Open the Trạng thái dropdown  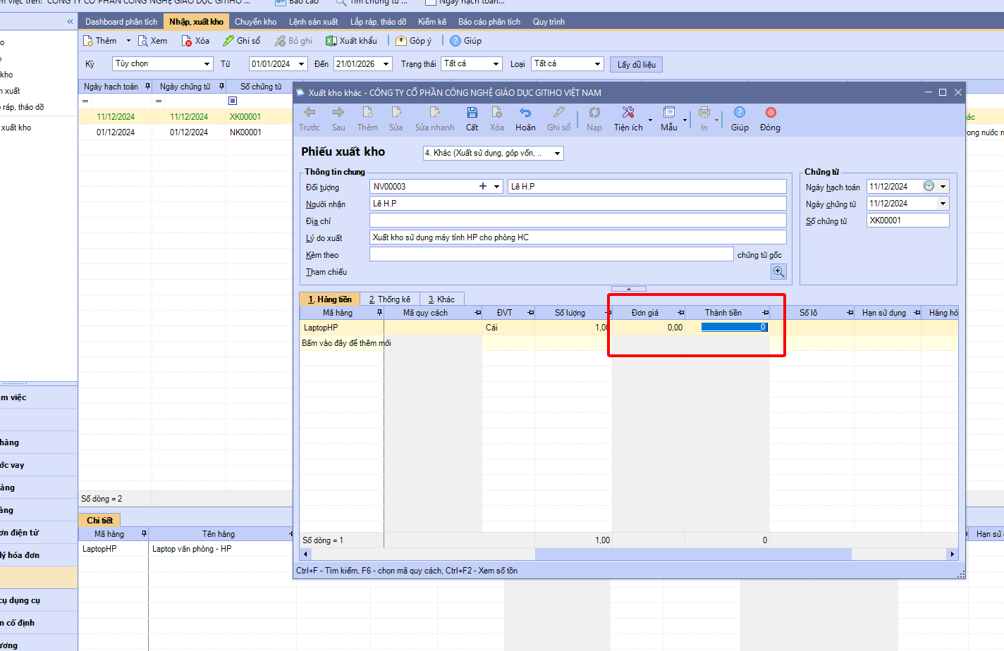tap(496, 64)
